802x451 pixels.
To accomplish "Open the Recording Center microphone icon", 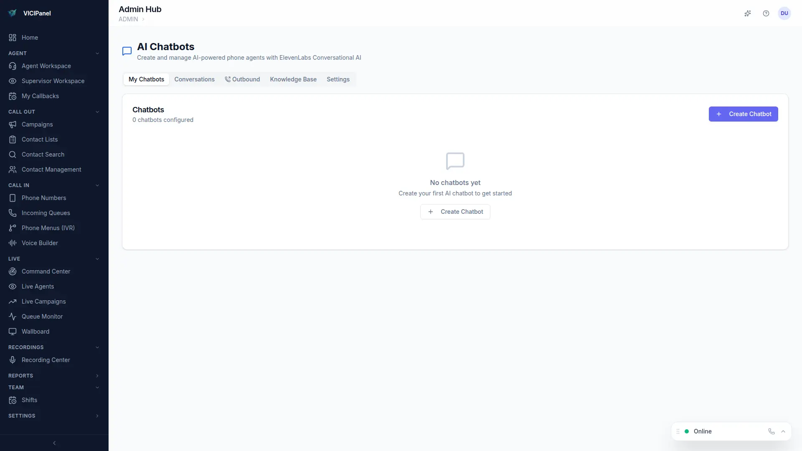I will 13,360.
